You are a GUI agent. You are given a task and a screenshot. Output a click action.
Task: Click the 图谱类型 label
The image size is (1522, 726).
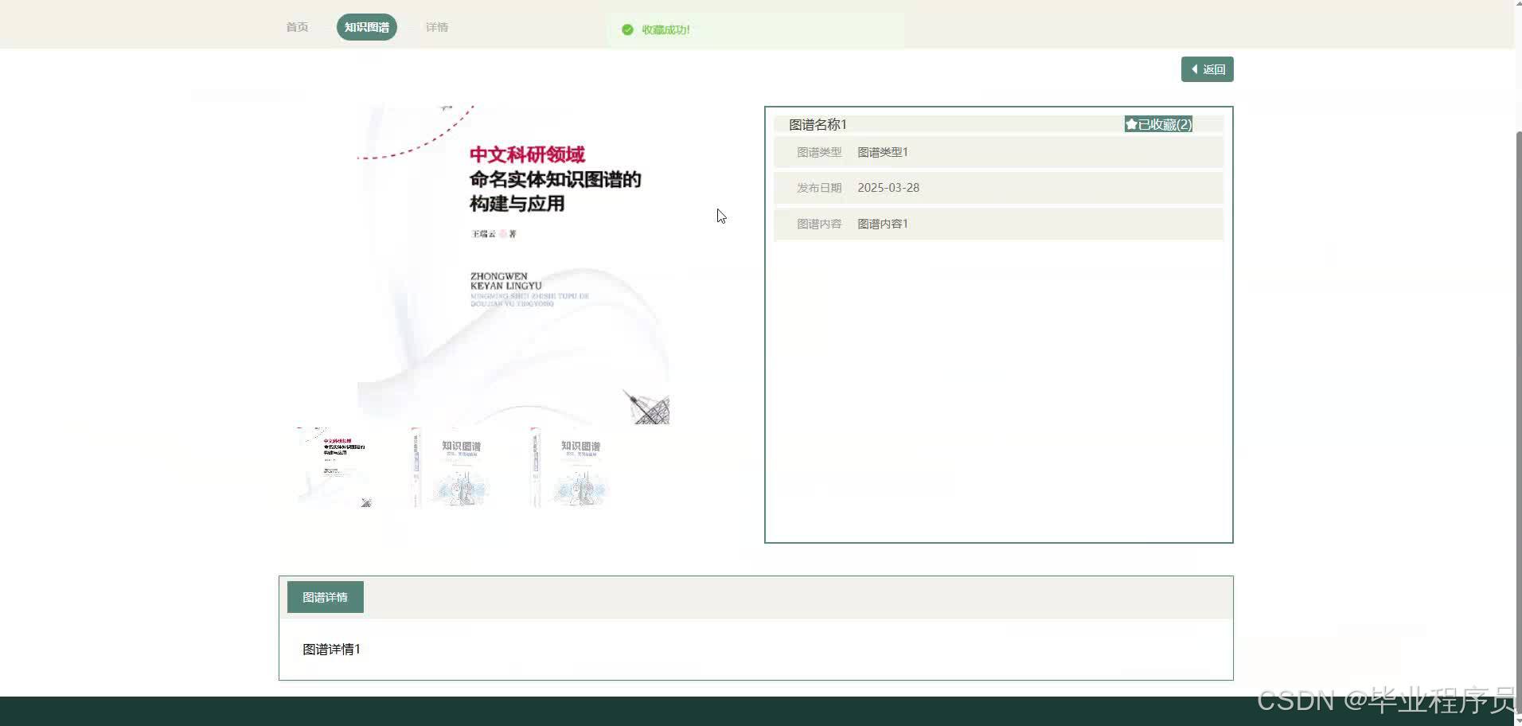[819, 152]
